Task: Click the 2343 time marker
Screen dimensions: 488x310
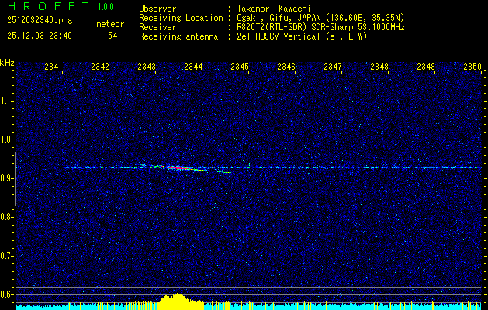Action: (x=146, y=67)
